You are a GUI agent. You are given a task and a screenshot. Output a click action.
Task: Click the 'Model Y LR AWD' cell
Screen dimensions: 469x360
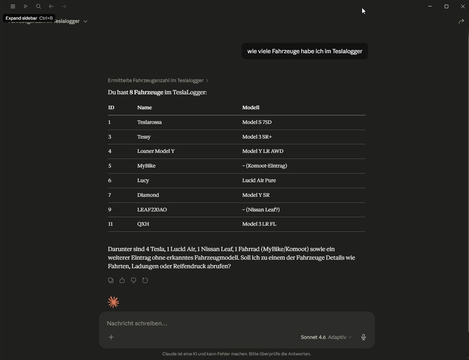pyautogui.click(x=263, y=151)
